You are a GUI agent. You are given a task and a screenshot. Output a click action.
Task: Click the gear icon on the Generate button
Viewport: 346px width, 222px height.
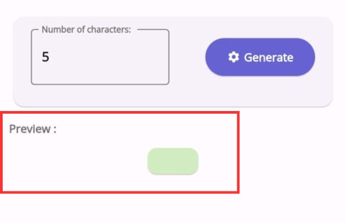(233, 57)
